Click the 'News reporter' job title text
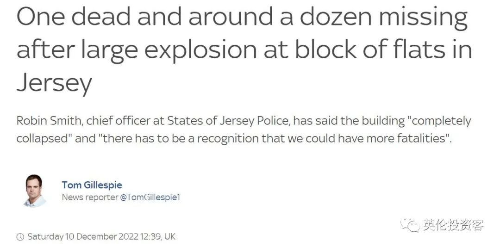The height and width of the screenshot is (247, 500). pos(90,198)
